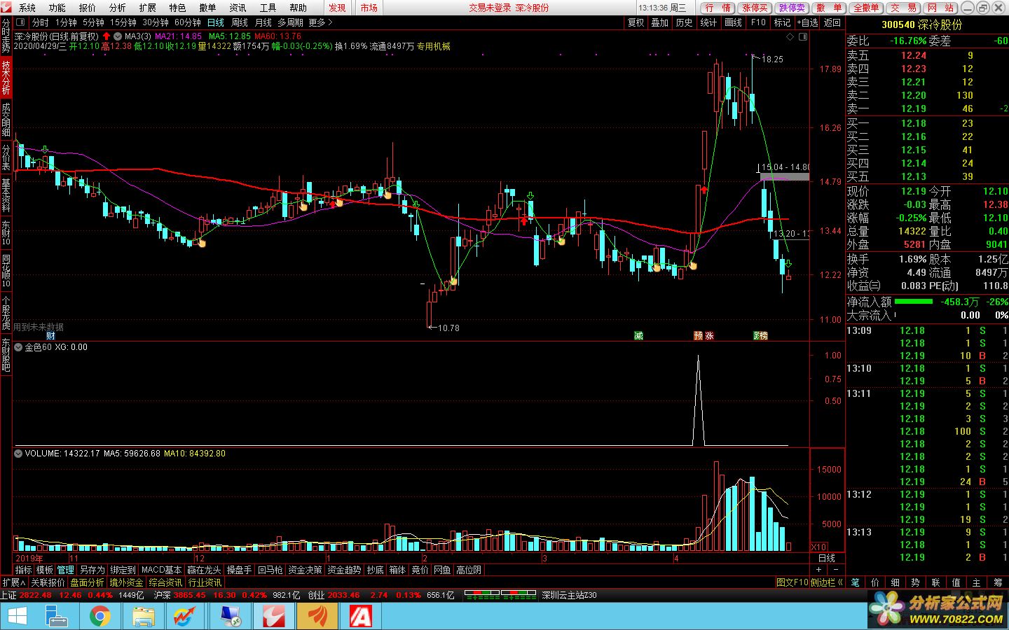
Task: Open 基本资料 sidebar tab
Action: click(x=6, y=195)
